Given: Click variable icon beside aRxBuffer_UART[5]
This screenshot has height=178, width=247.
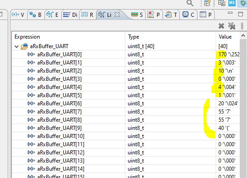Looking at the screenshot, I should click(x=31, y=95).
